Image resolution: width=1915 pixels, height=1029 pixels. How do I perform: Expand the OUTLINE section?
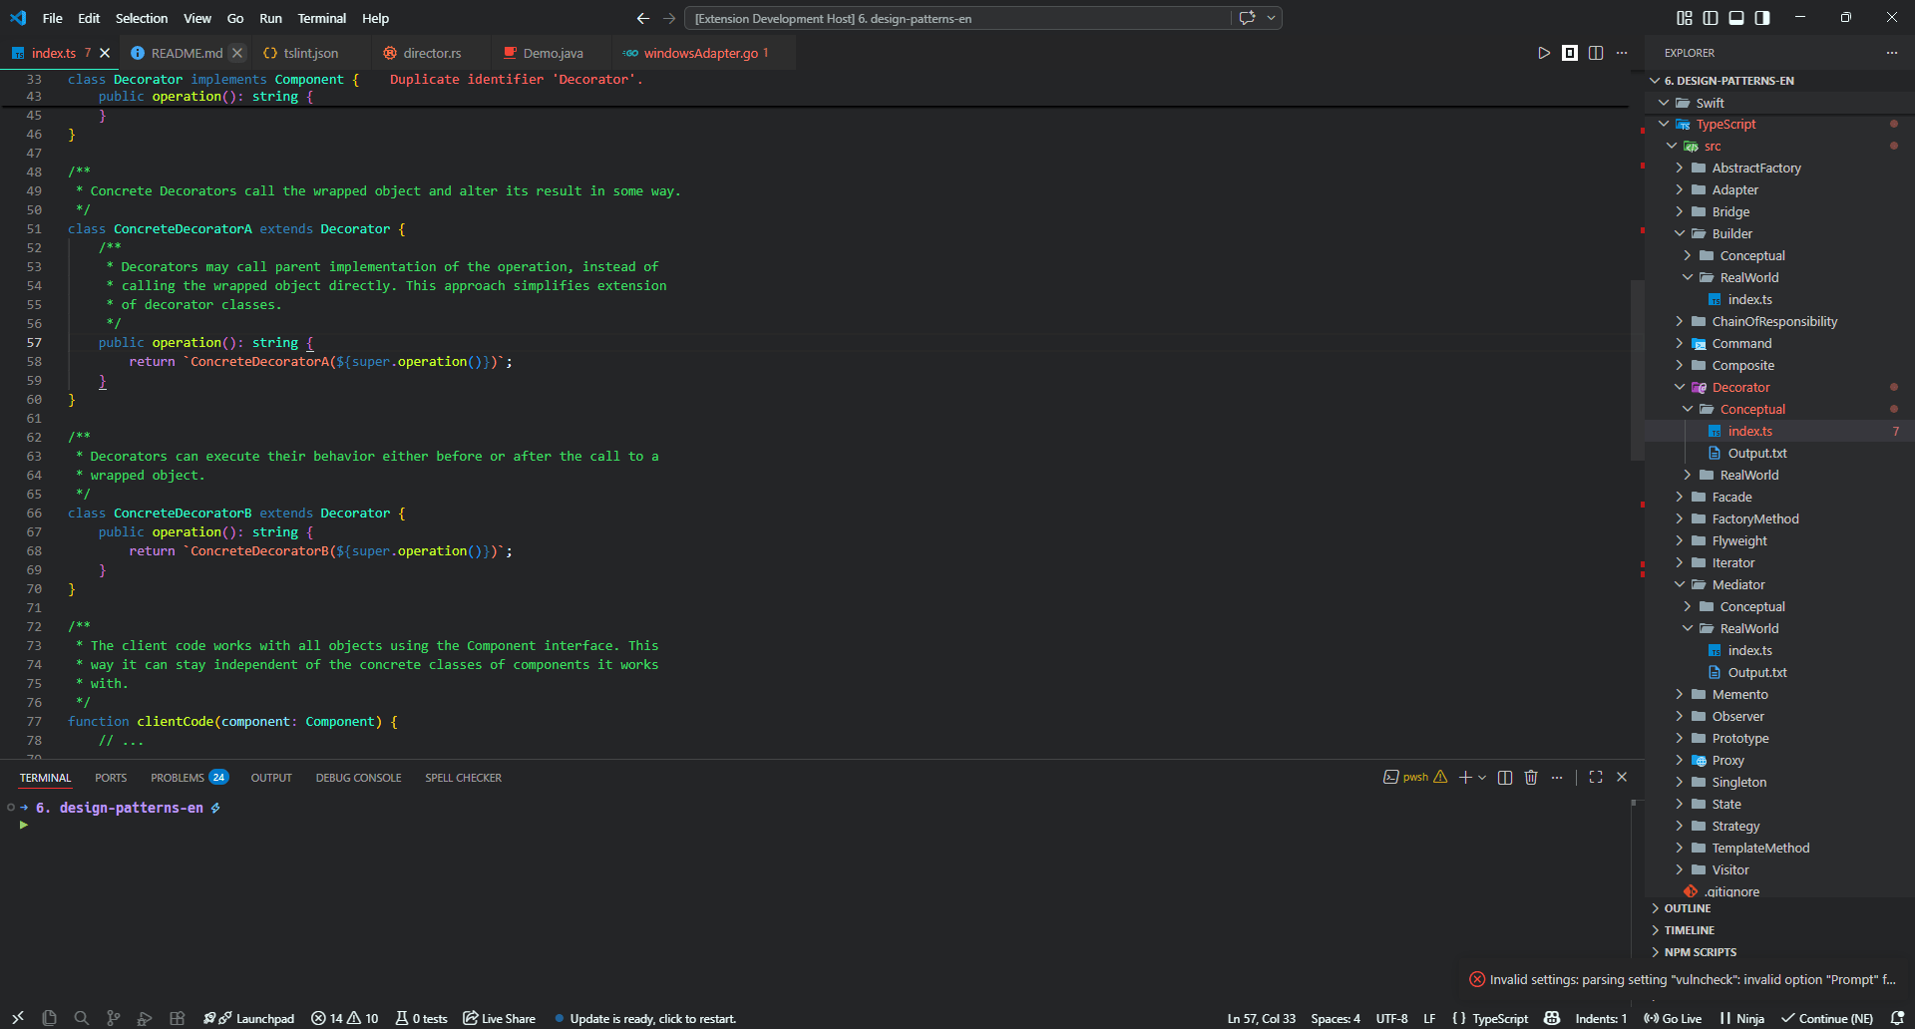(x=1779, y=908)
